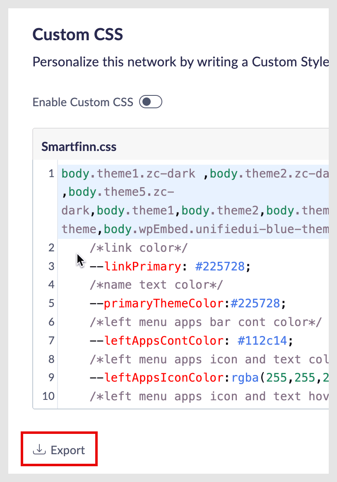
Task: Click the --leftAppsContColor property
Action: pyautogui.click(x=157, y=341)
